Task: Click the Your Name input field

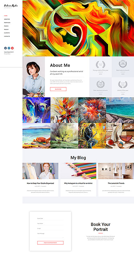Action: coord(50,223)
